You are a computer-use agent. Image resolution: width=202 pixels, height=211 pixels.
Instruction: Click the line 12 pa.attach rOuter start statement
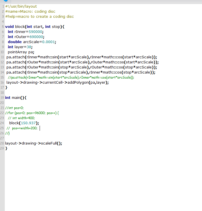coord(83,62)
